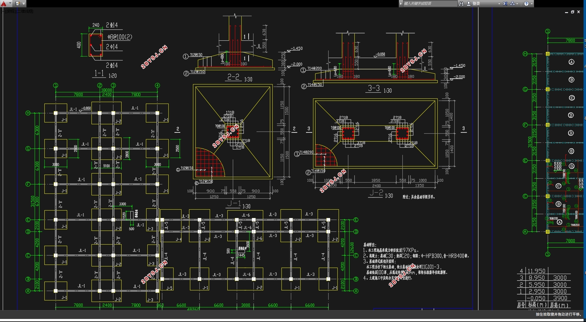Expand the Stay Connected dropdown arrow
The height and width of the screenshot is (322, 586).
(517, 4)
